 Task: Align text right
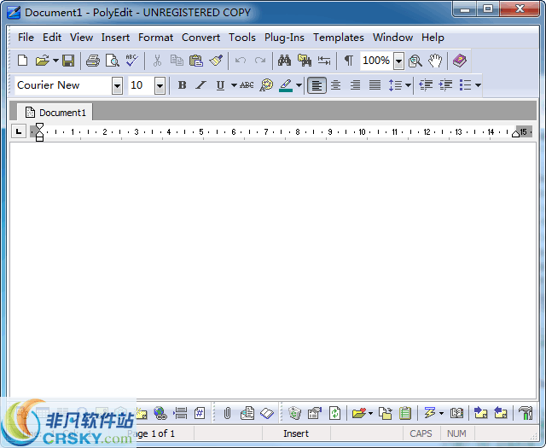click(355, 85)
